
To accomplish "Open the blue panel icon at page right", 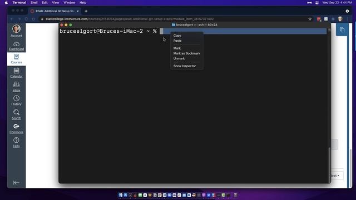I will pyautogui.click(x=342, y=29).
